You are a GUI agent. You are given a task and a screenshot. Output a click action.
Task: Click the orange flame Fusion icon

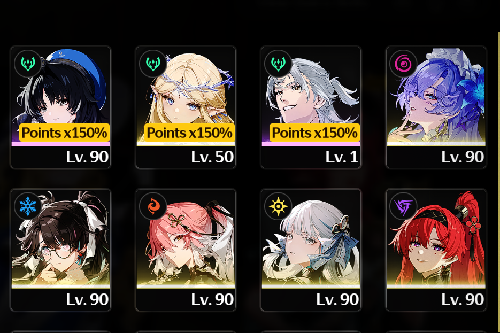coord(153,206)
